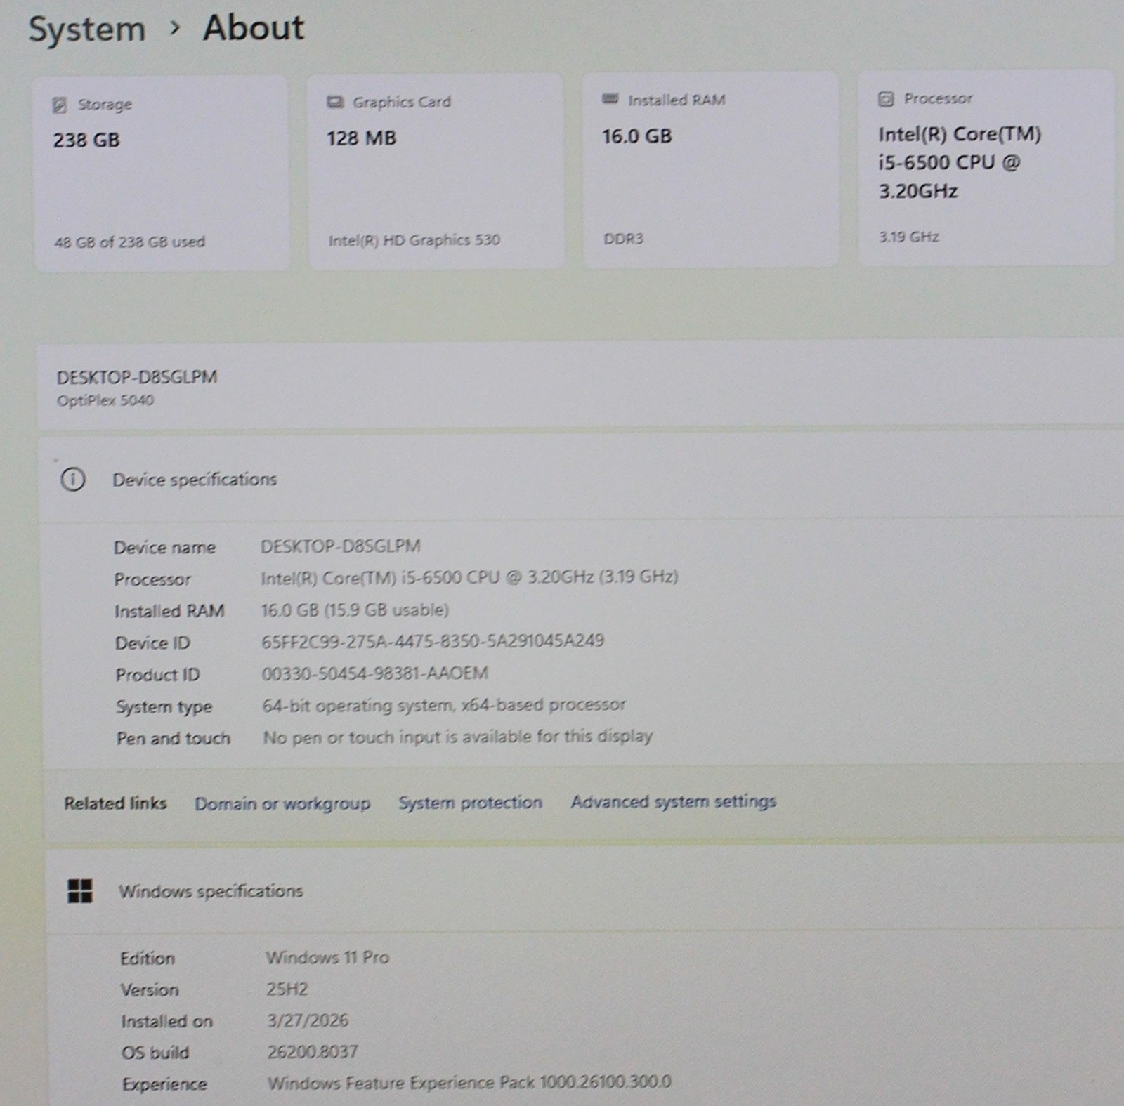
Task: Open System protection link
Action: tap(470, 802)
